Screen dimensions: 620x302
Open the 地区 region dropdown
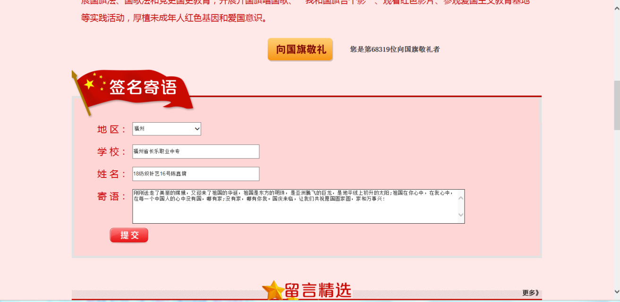click(167, 129)
